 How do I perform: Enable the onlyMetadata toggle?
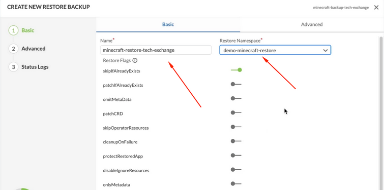pos(236,183)
